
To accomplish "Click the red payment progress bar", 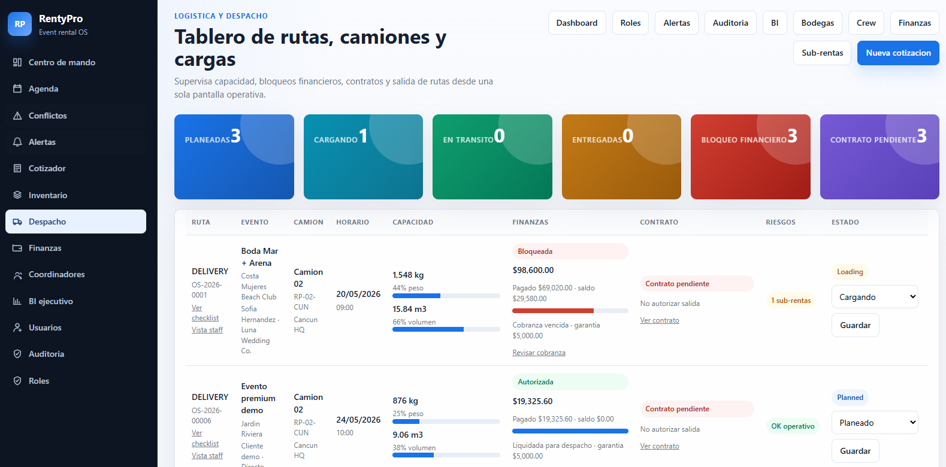I will click(x=570, y=311).
